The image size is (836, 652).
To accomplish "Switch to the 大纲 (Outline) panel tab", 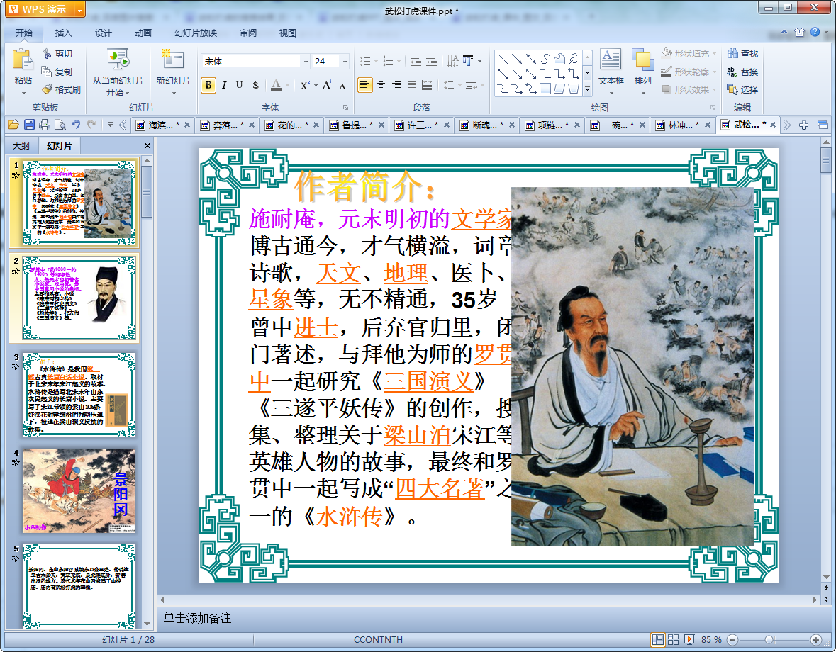I will 21,145.
